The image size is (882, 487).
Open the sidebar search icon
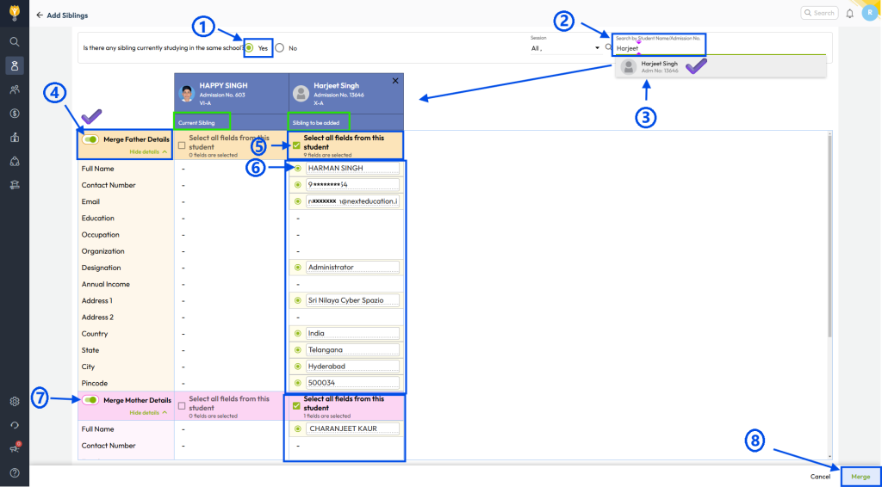point(15,41)
